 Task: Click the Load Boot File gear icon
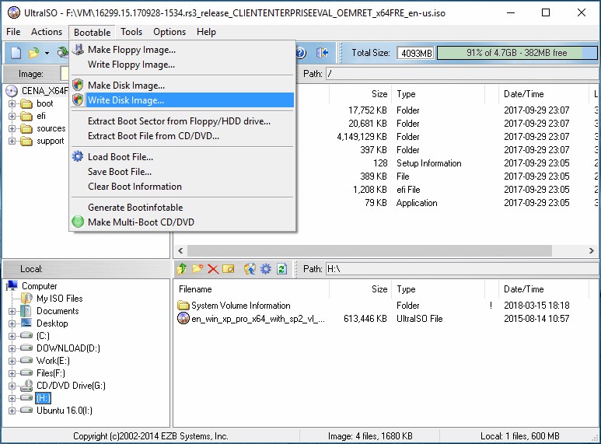click(78, 156)
